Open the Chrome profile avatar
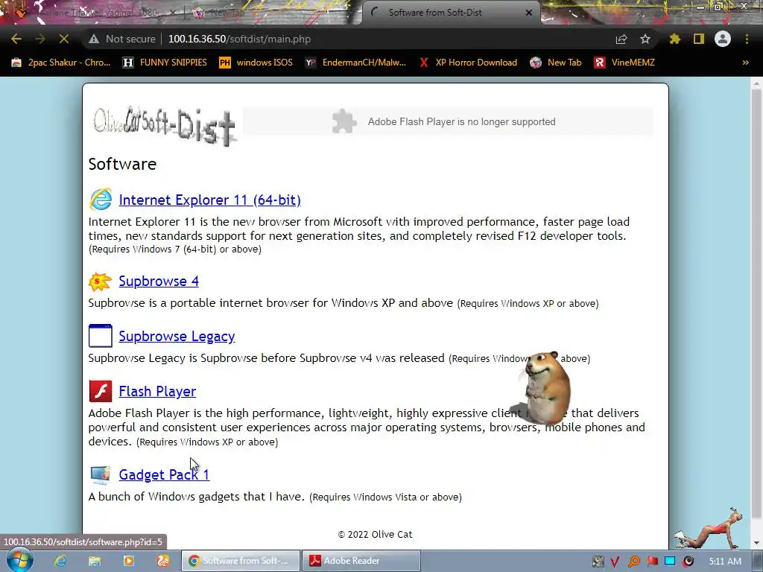 [723, 39]
